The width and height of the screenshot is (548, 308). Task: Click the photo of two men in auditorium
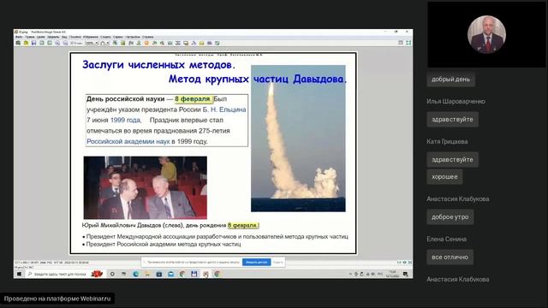pos(145,187)
